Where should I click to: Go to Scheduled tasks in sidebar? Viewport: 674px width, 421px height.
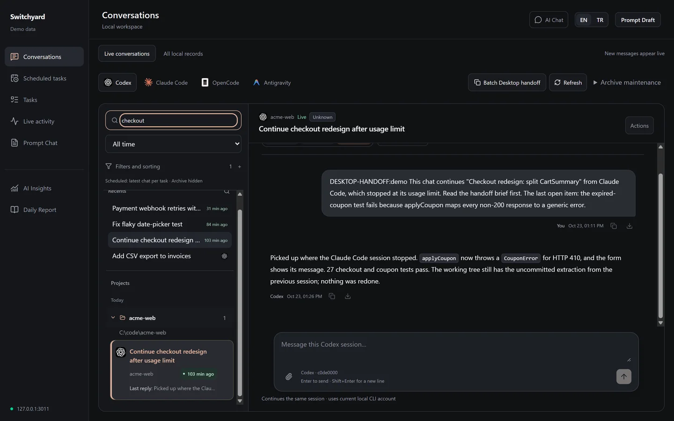click(44, 78)
